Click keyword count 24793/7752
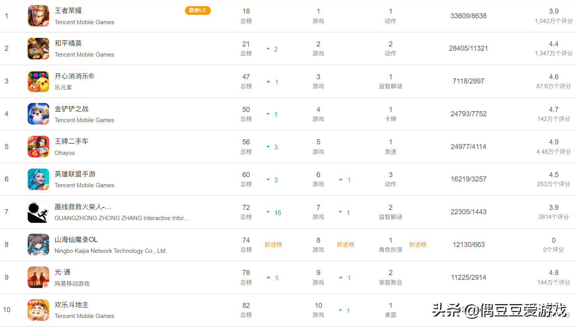 pos(468,114)
